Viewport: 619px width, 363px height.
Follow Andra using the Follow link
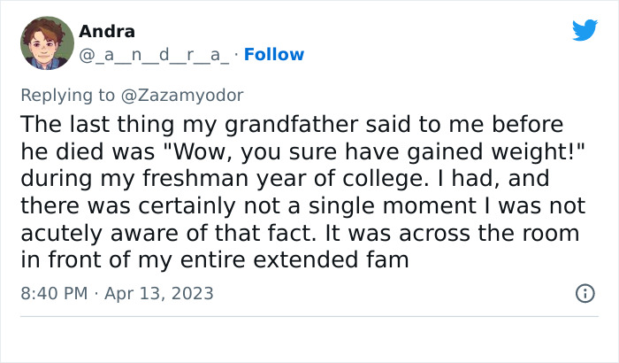click(274, 55)
